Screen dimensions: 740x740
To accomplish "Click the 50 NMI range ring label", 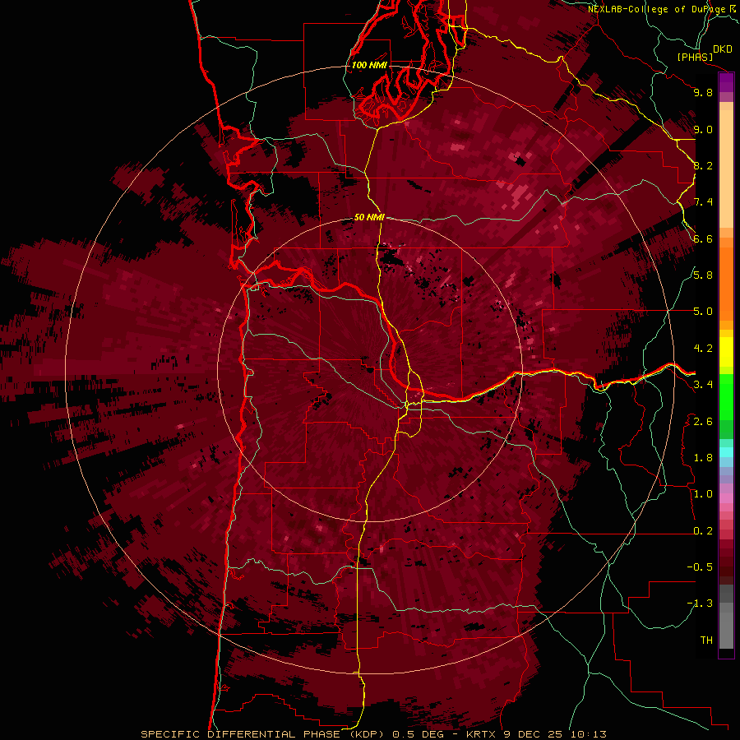I will pyautogui.click(x=369, y=218).
